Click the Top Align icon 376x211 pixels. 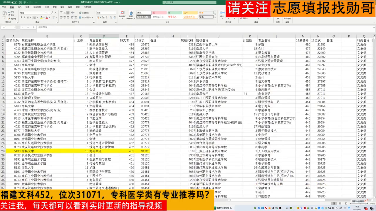point(61,13)
